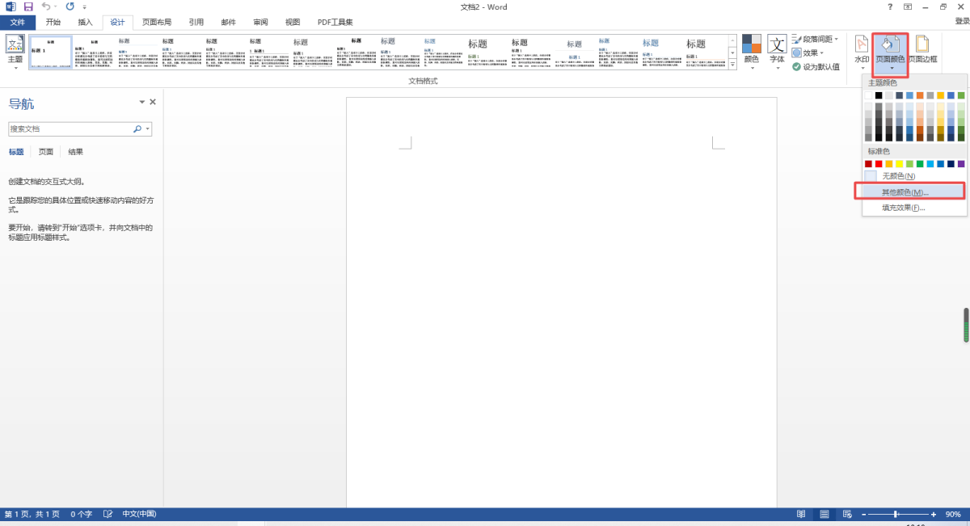Adjust the zoom slider handle
Viewport: 970px width, 526px height.
(896, 514)
